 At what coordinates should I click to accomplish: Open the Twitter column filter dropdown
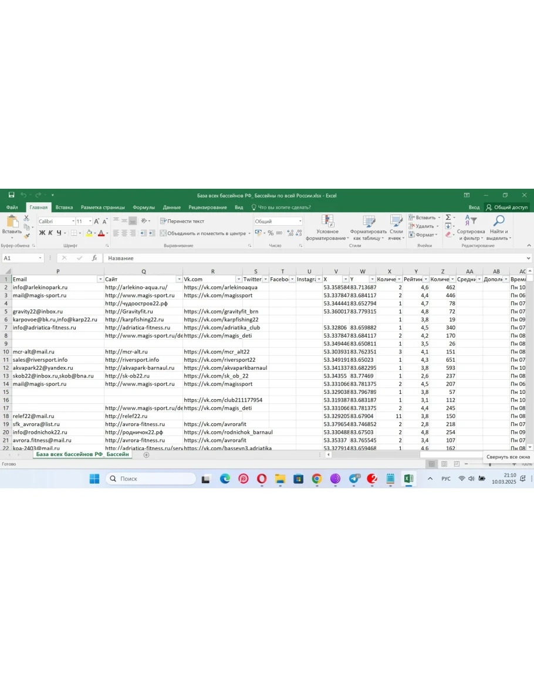pyautogui.click(x=265, y=280)
